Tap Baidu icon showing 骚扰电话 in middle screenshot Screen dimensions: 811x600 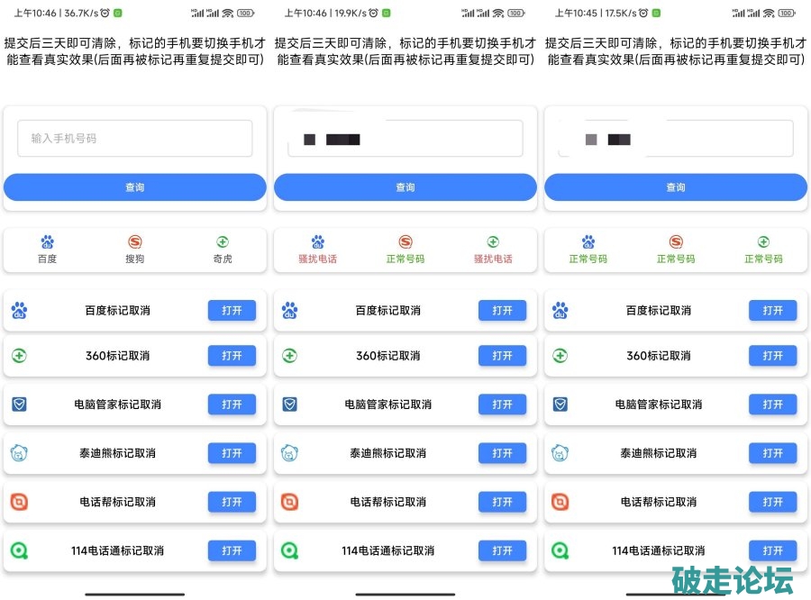(317, 242)
